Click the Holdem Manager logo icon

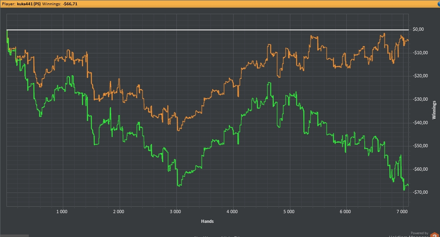coord(434,235)
